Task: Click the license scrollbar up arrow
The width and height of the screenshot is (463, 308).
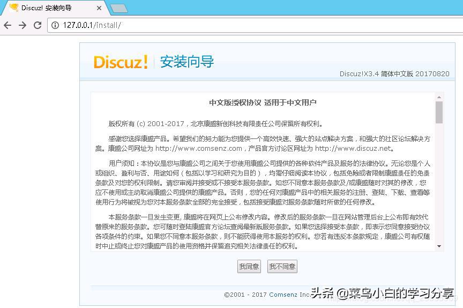Action: [439, 97]
